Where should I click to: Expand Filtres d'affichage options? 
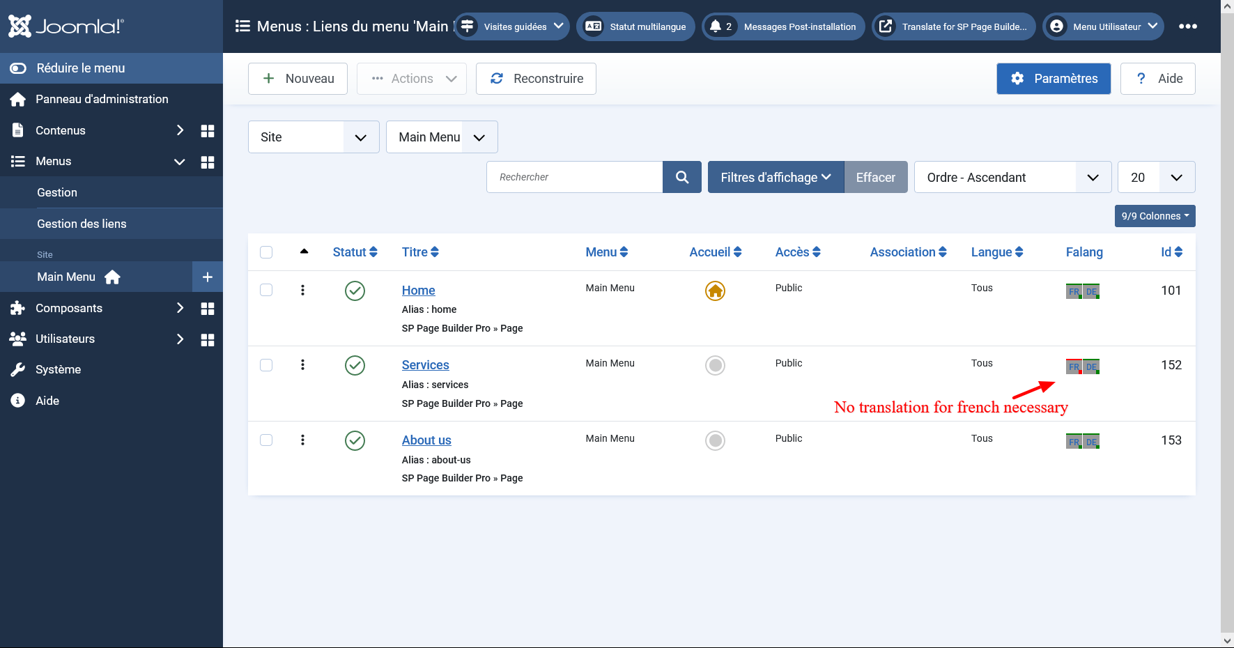pyautogui.click(x=776, y=177)
